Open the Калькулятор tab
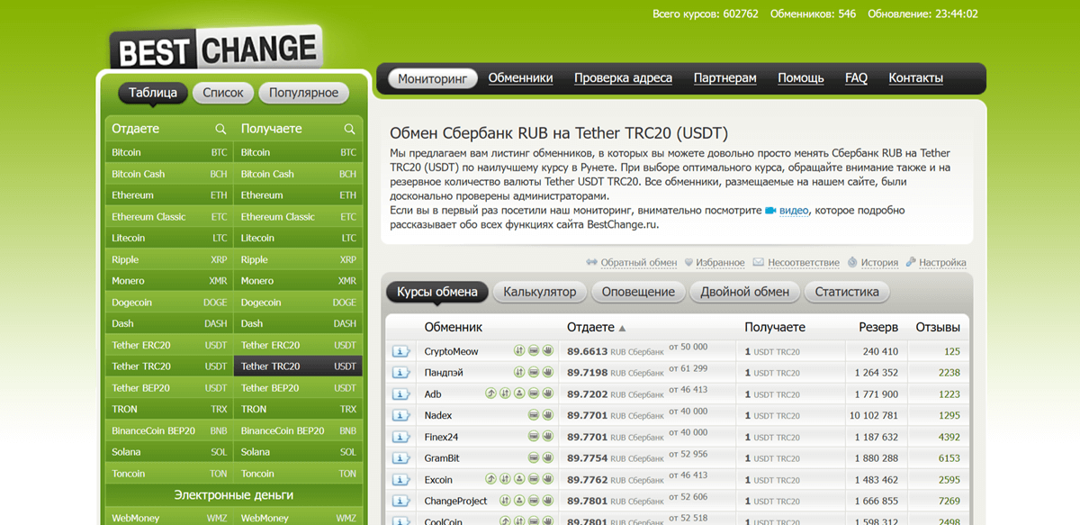 tap(540, 292)
